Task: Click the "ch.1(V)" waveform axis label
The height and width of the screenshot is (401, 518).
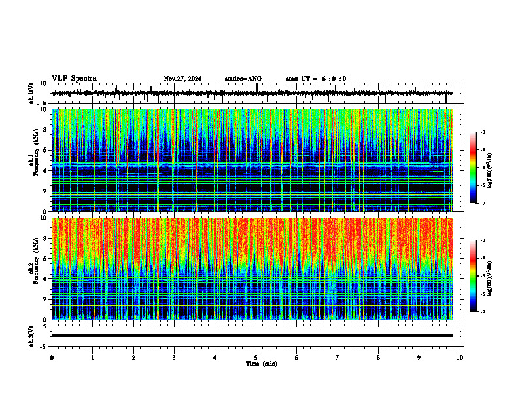Action: pyautogui.click(x=31, y=93)
